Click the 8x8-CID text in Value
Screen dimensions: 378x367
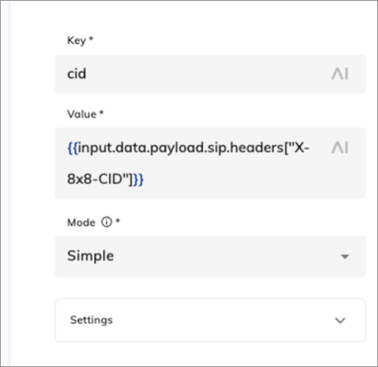tap(99, 179)
